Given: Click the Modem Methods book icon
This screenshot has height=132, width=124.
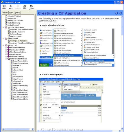Looking at the screenshot, I should click(9, 54).
